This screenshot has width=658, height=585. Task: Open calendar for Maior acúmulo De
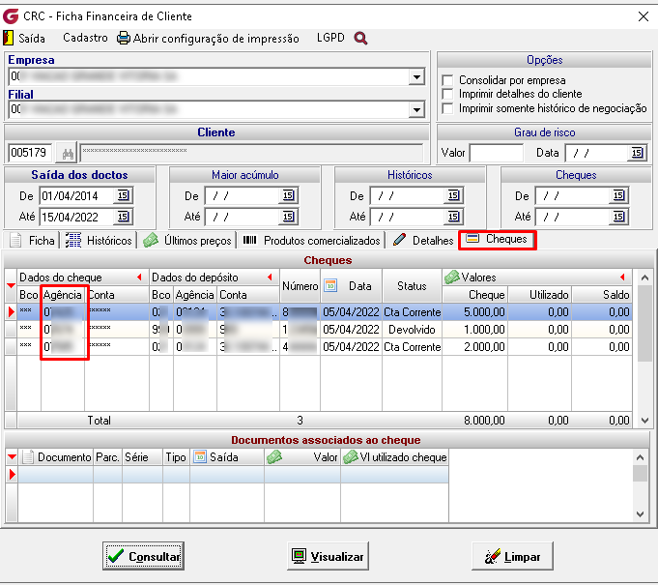coord(288,195)
